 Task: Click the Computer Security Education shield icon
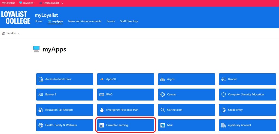(223, 95)
